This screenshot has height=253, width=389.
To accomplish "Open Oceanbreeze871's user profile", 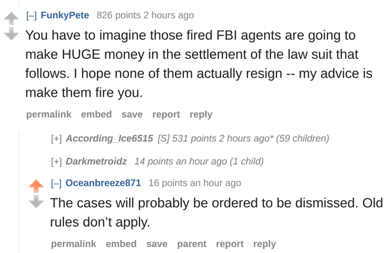I will [x=103, y=183].
